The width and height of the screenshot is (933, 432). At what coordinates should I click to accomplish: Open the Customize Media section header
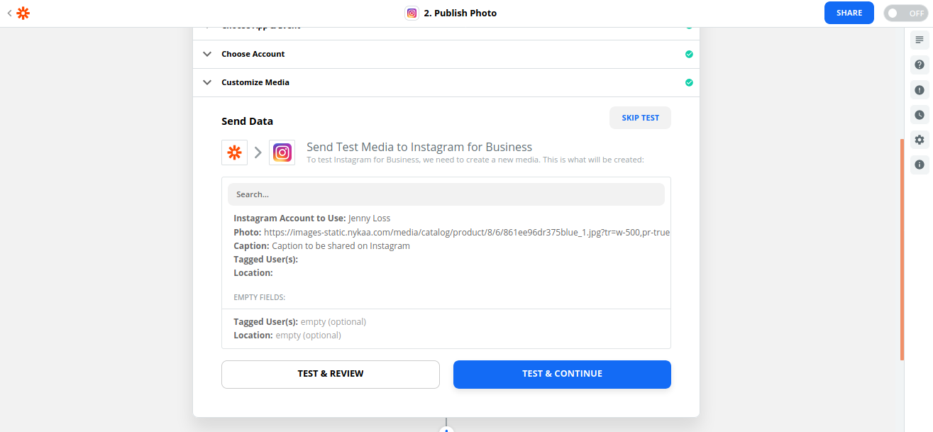click(446, 82)
